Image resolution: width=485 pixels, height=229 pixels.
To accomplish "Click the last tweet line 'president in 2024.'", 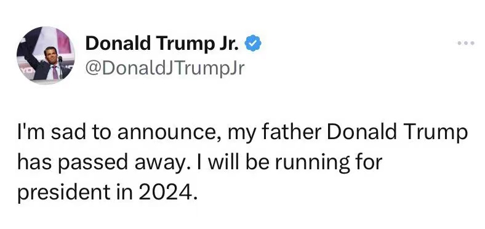I will [106, 192].
